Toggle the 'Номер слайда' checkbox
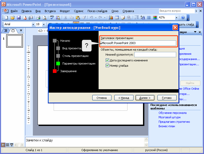The width and height of the screenshot is (204, 154). pyautogui.click(x=107, y=65)
